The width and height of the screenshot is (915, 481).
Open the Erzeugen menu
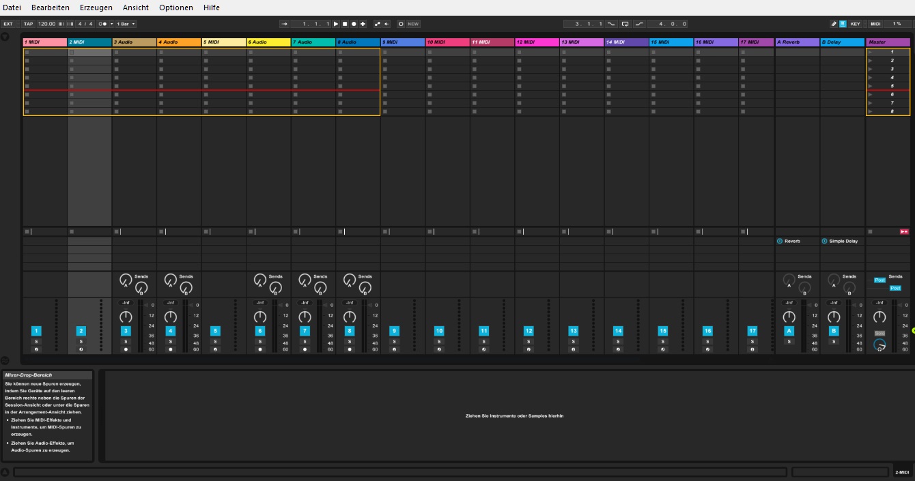pos(96,8)
